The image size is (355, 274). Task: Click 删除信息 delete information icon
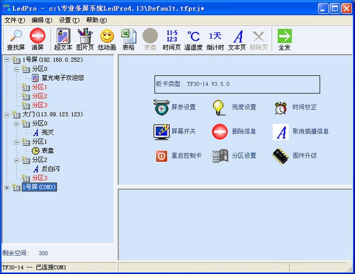220,131
